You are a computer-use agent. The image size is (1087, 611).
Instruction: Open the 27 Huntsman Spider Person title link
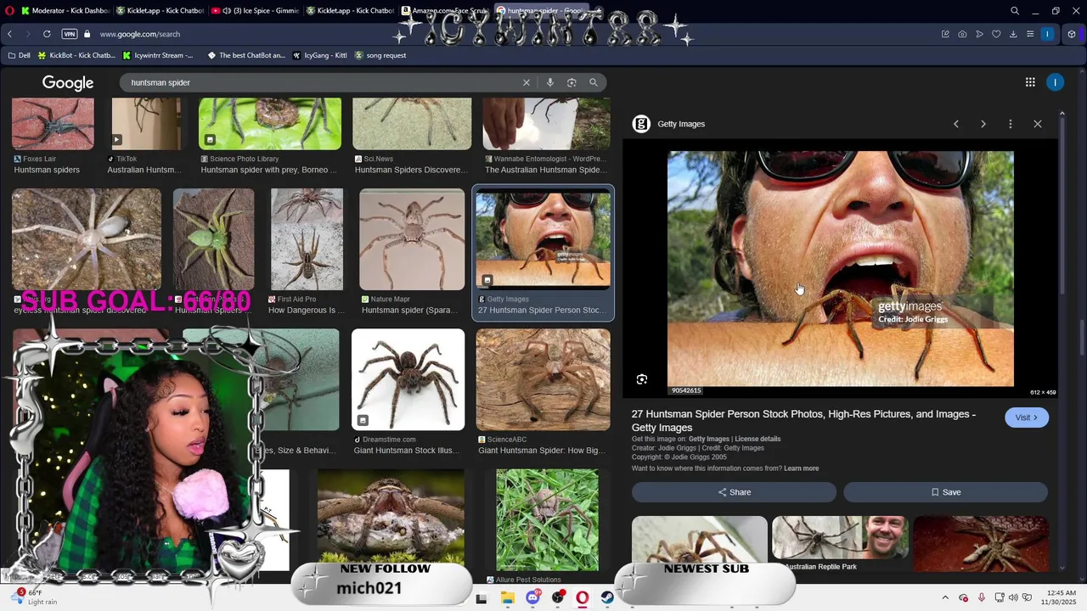pos(803,421)
